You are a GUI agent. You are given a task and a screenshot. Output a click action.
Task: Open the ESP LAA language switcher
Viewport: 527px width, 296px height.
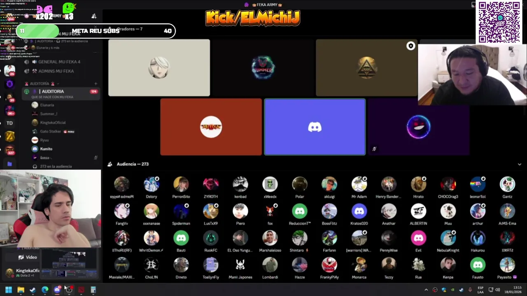click(x=480, y=290)
